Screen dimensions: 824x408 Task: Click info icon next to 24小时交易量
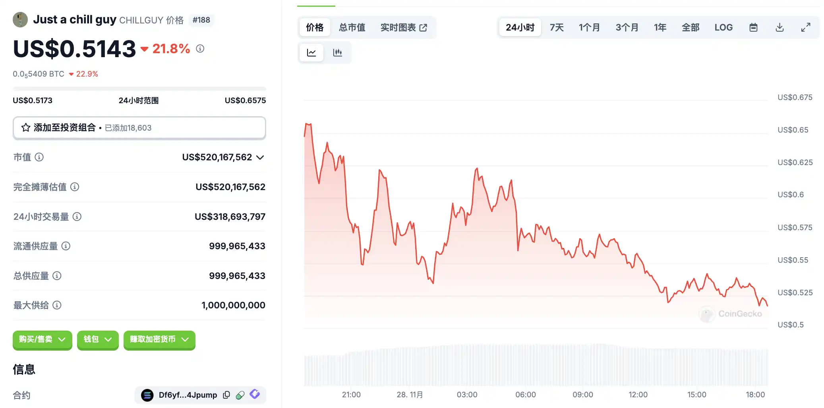coord(77,217)
